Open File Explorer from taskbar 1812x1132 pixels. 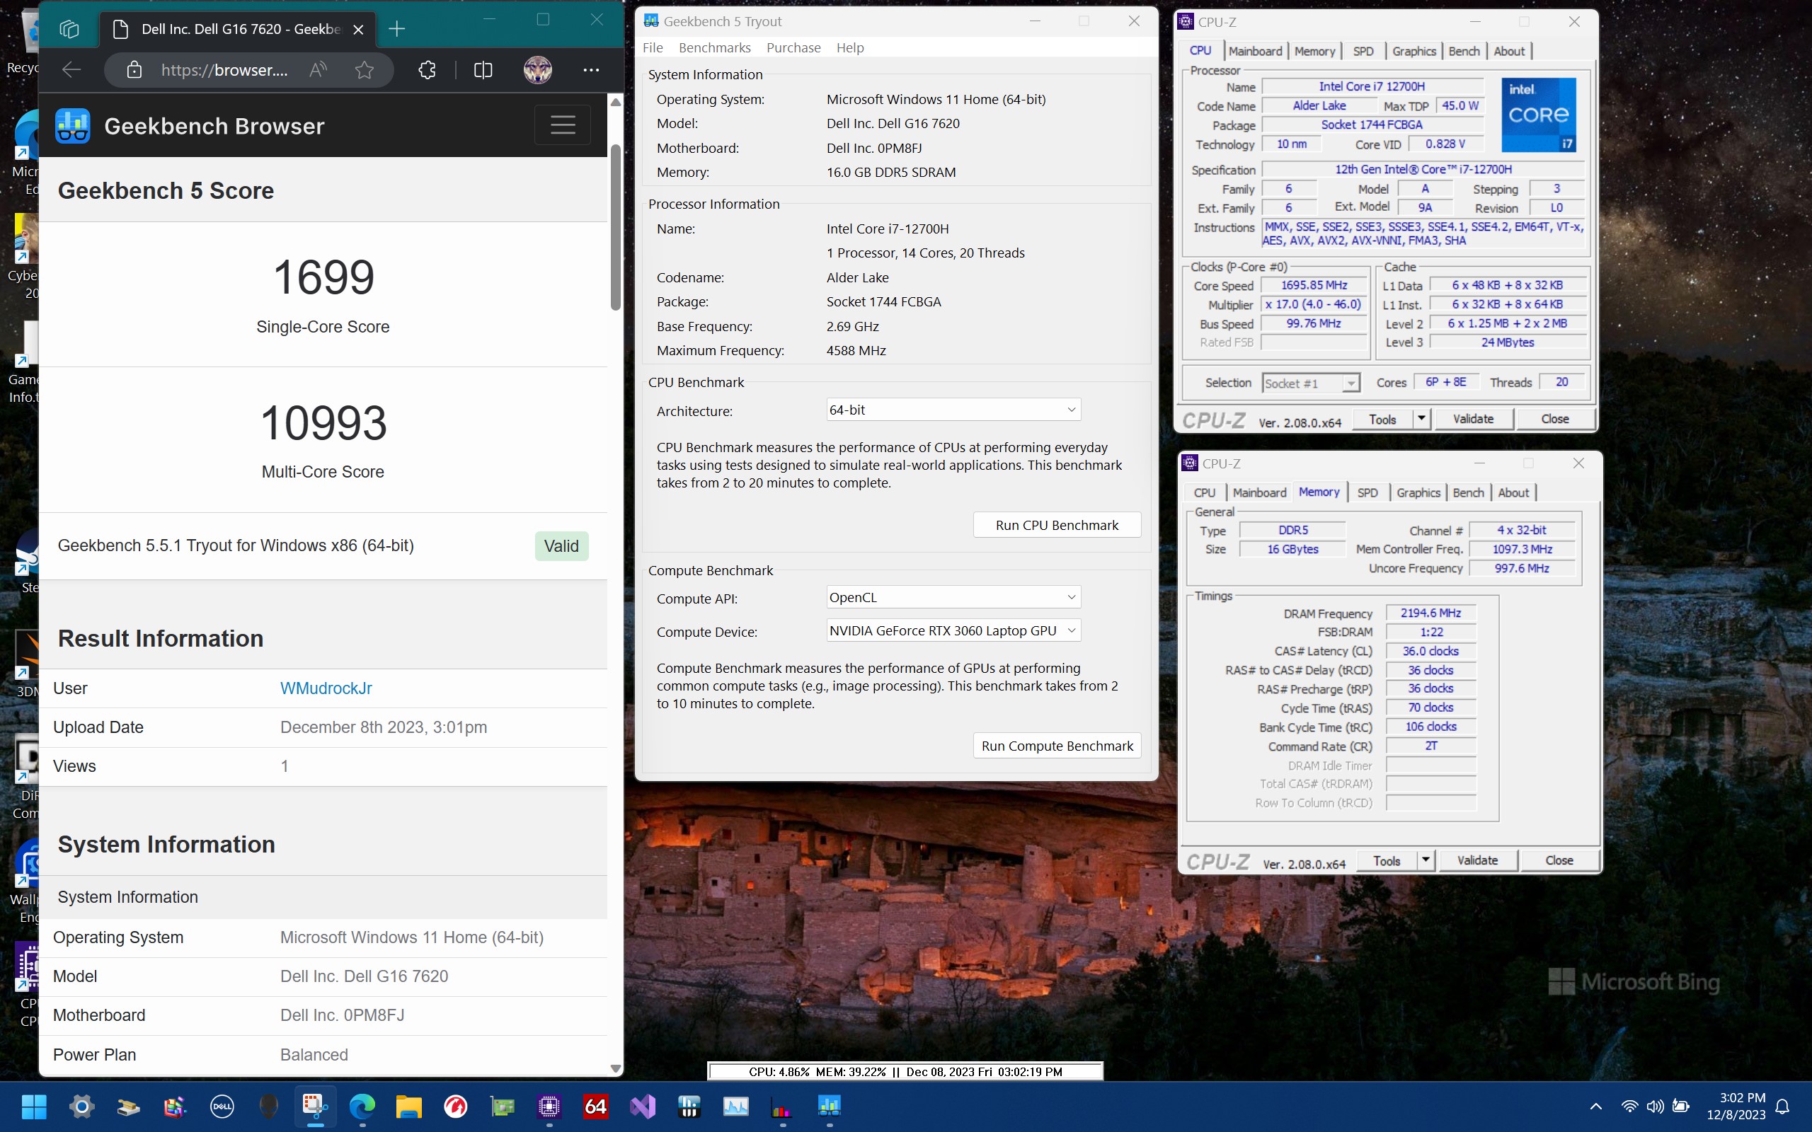click(409, 1106)
